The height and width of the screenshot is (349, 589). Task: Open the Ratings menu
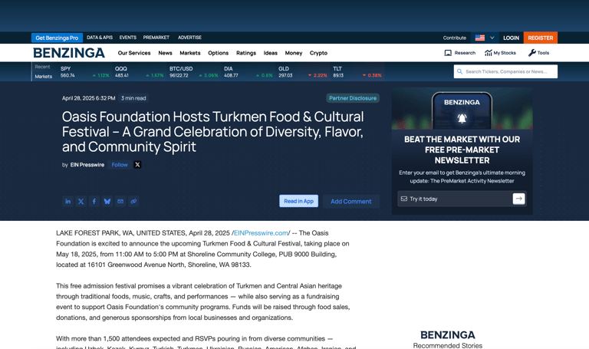246,53
